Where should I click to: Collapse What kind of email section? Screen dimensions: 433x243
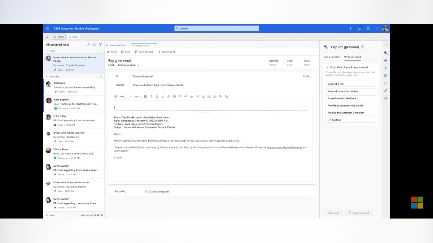pyautogui.click(x=327, y=67)
